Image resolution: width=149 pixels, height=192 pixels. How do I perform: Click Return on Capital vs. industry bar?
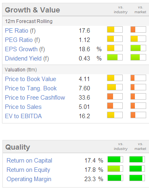115,159
